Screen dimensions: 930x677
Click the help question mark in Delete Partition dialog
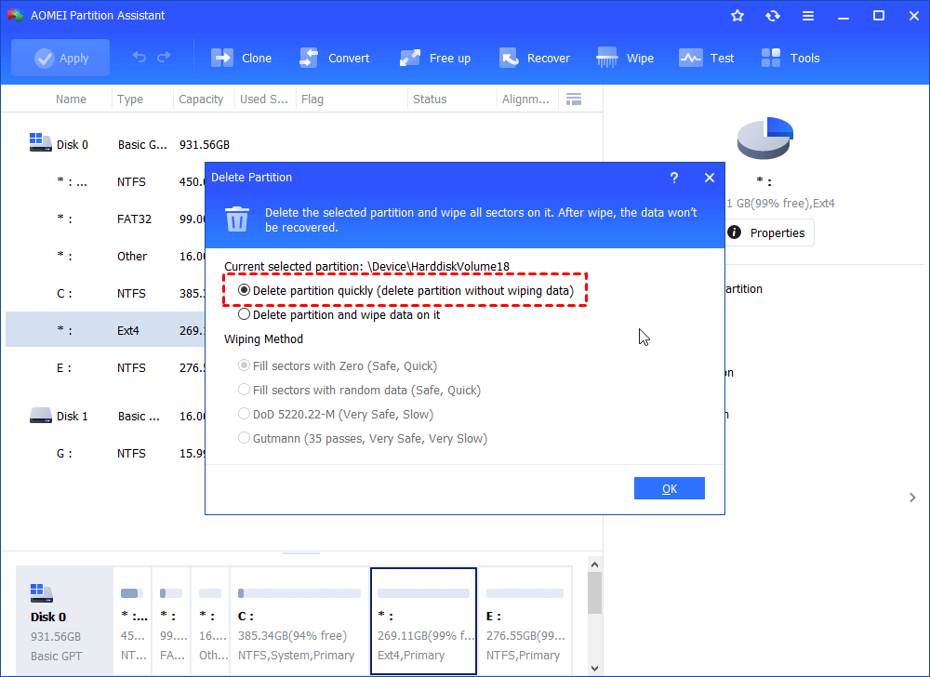click(673, 178)
